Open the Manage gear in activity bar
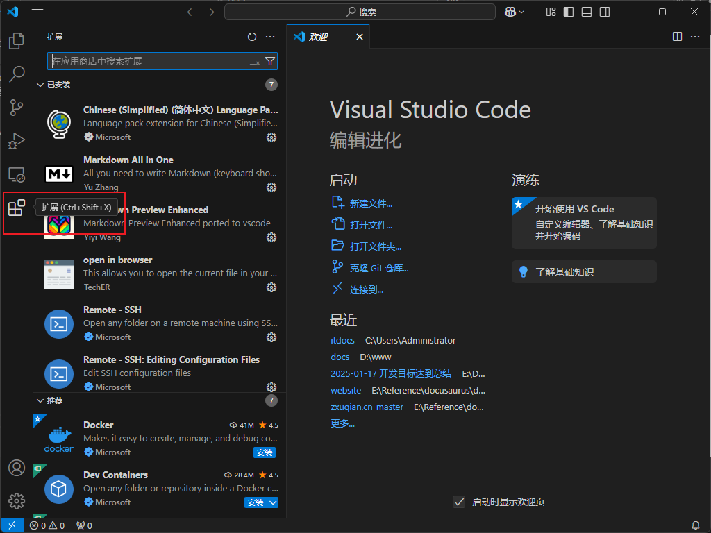711x533 pixels. 17,501
